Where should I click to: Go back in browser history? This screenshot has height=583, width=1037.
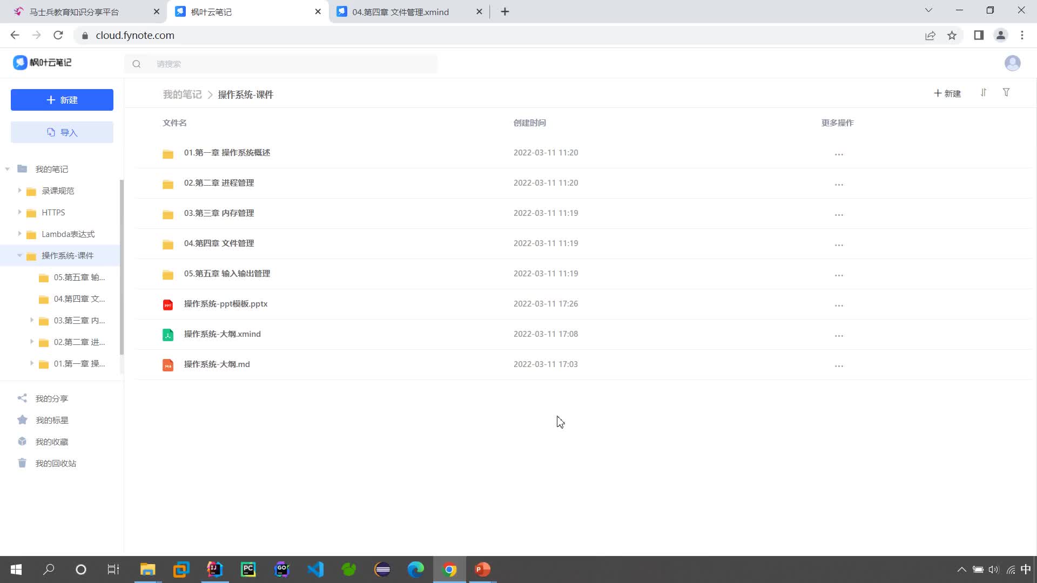tap(15, 35)
